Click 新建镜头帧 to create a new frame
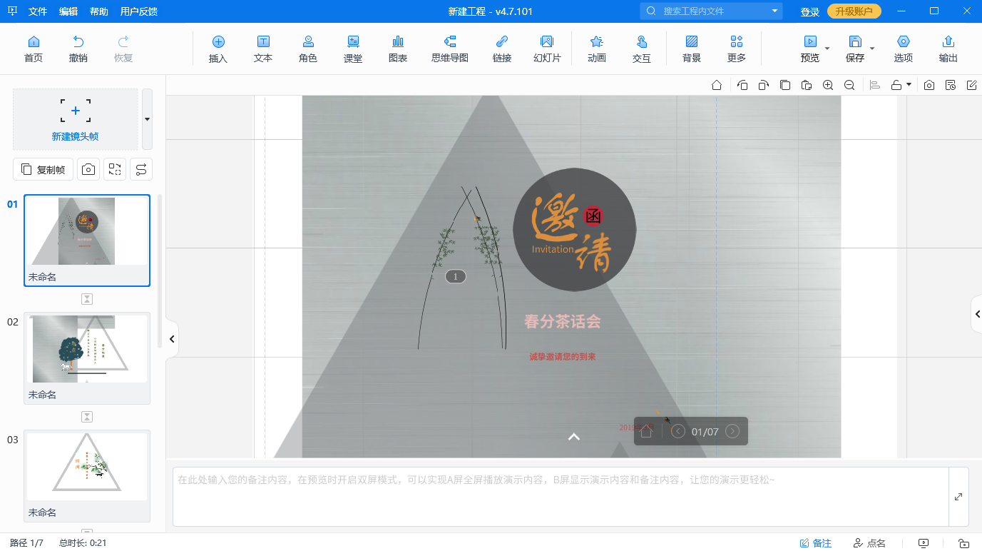This screenshot has width=982, height=551. pos(75,119)
